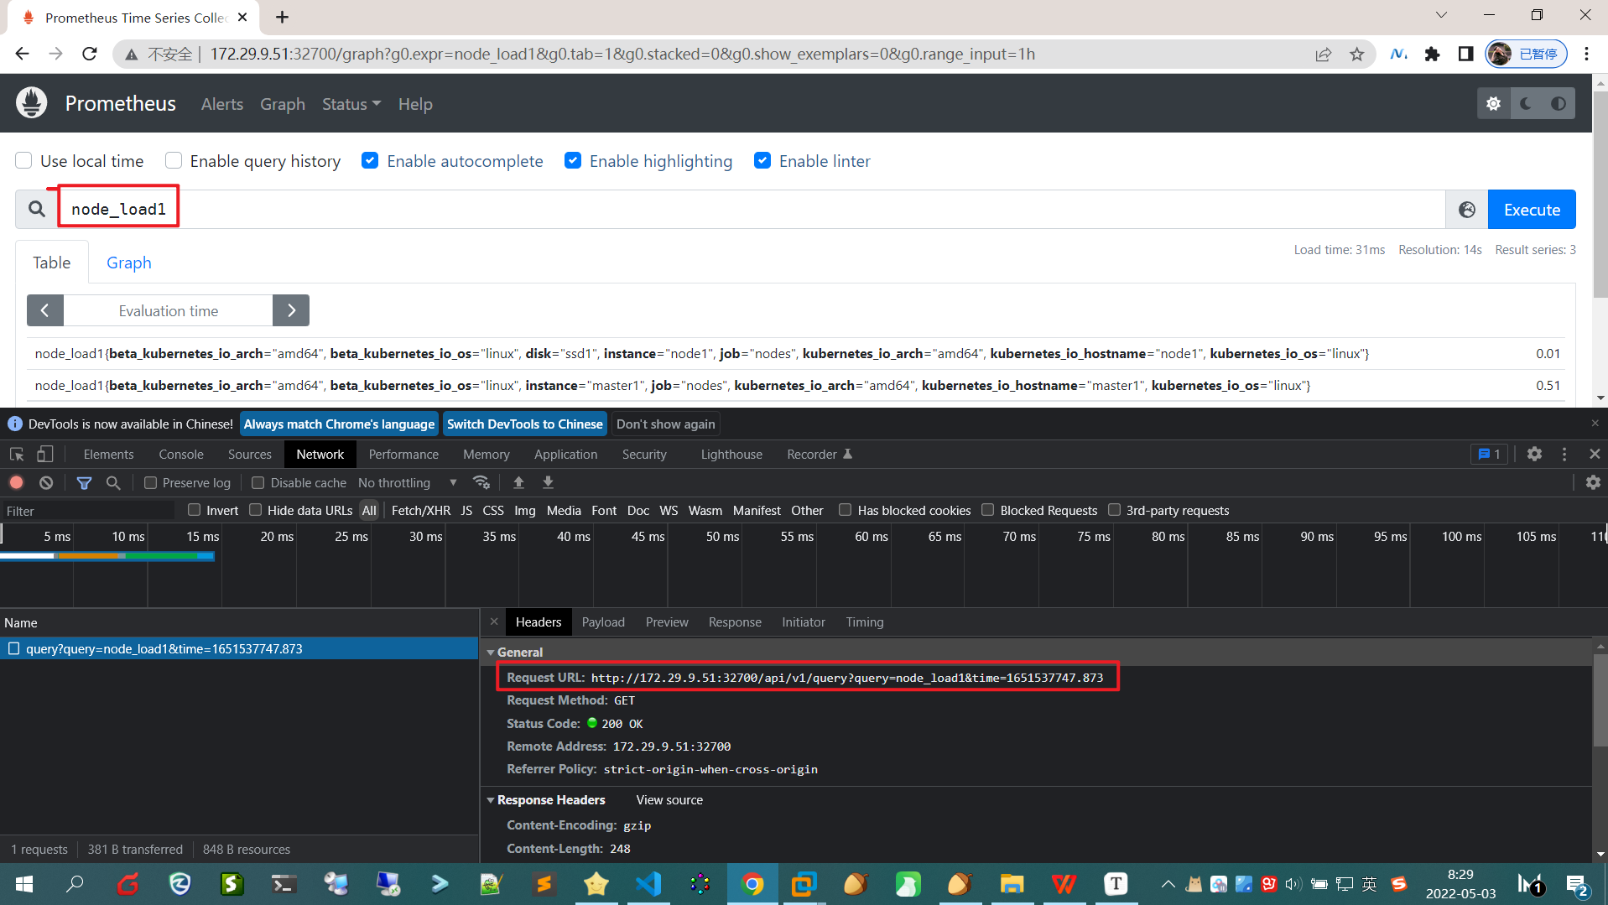This screenshot has height=905, width=1608.
Task: Clear the network log
Action: tap(46, 482)
